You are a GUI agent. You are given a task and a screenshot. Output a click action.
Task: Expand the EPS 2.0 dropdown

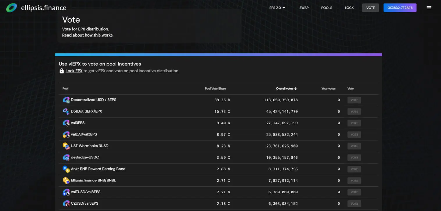point(277,8)
